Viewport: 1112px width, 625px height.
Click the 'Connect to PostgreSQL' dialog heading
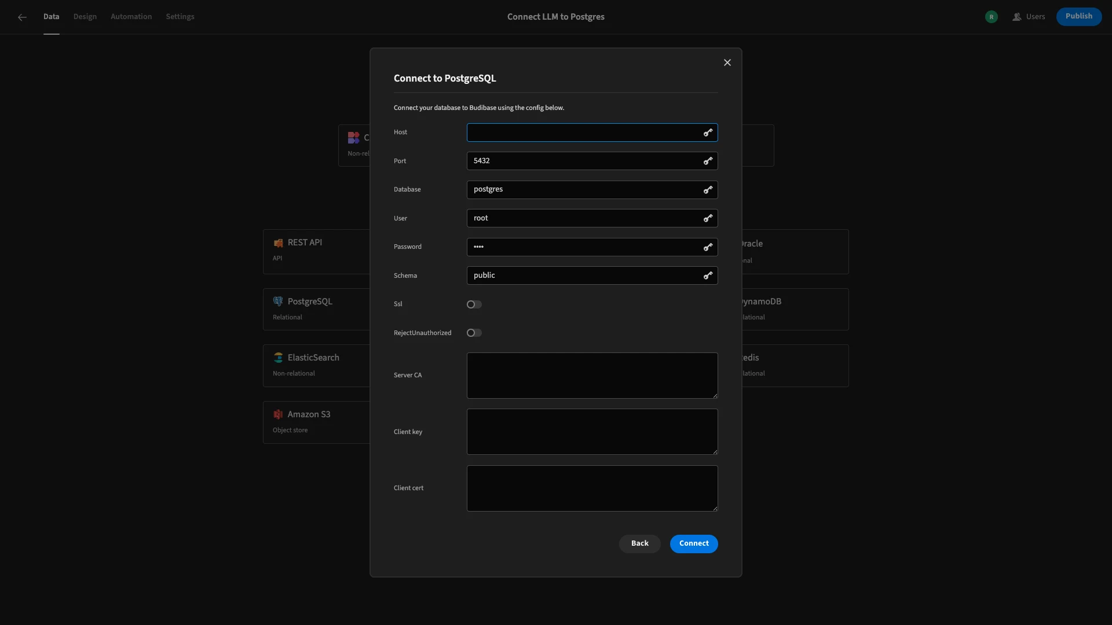[x=445, y=78]
